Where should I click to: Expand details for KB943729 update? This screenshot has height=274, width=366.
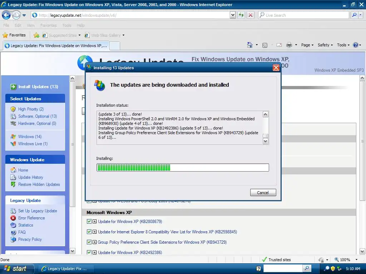coord(94,242)
